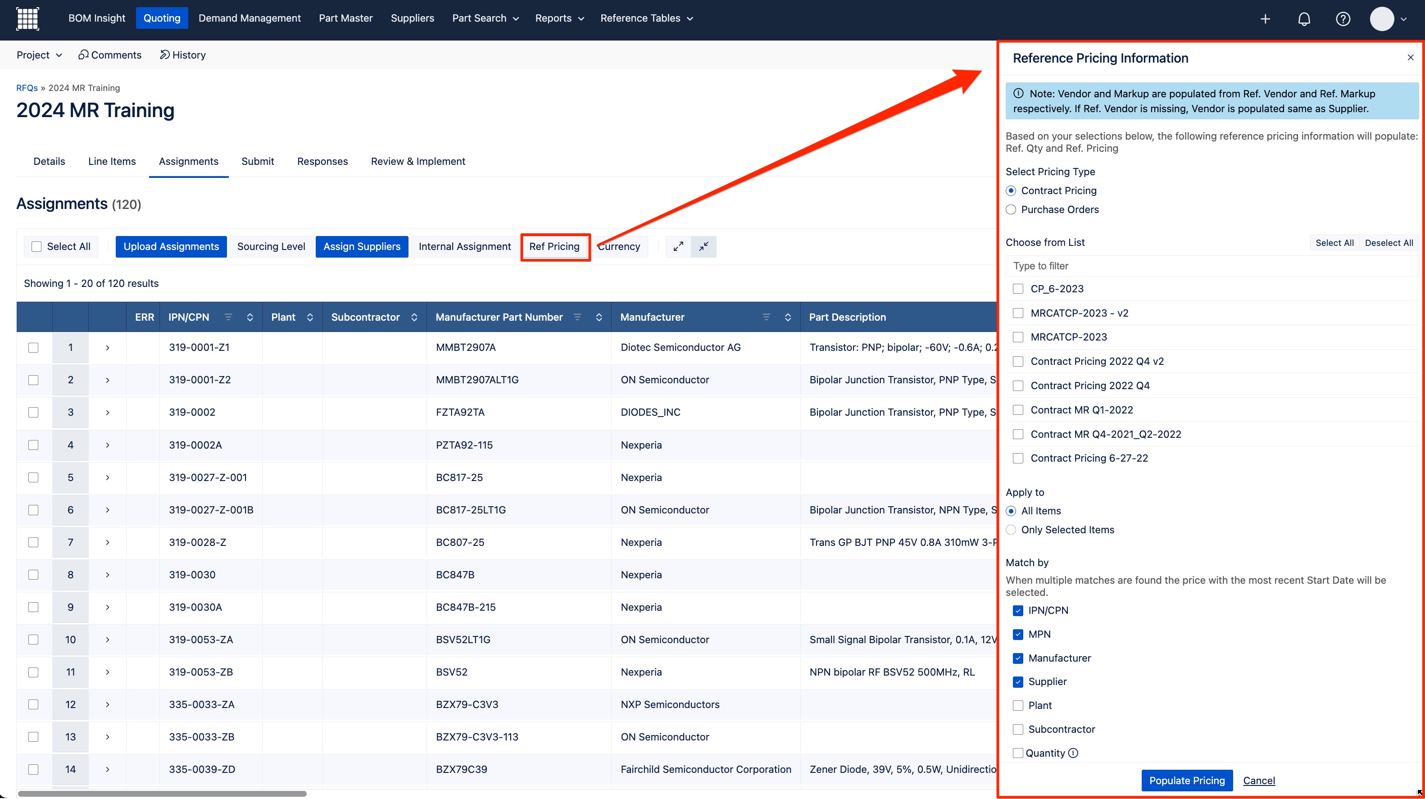The width and height of the screenshot is (1425, 799).
Task: Click the Upload Assignments button
Action: 171,246
